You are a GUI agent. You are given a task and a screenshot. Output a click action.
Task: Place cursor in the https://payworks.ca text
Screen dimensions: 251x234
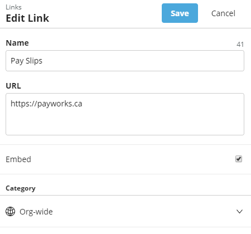[46, 104]
